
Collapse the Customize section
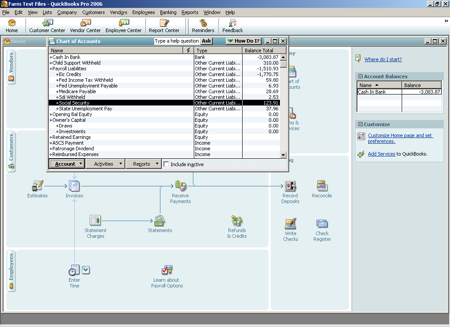coord(360,124)
